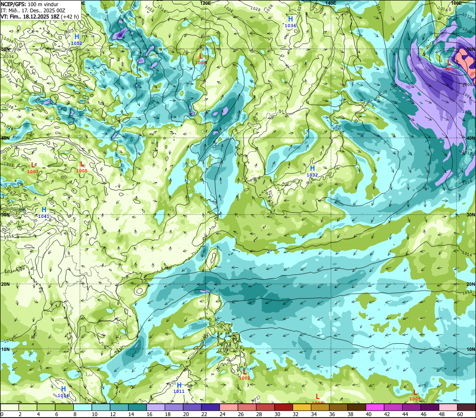The height and width of the screenshot is (418, 476).
Task: Click the legend scale value 48
Action: [x=442, y=414]
